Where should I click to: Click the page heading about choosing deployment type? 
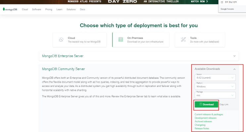point(139,25)
